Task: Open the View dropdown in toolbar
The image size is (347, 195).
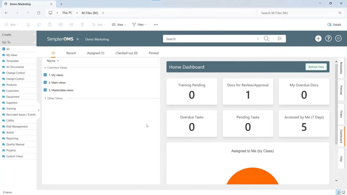Action: coord(119,25)
